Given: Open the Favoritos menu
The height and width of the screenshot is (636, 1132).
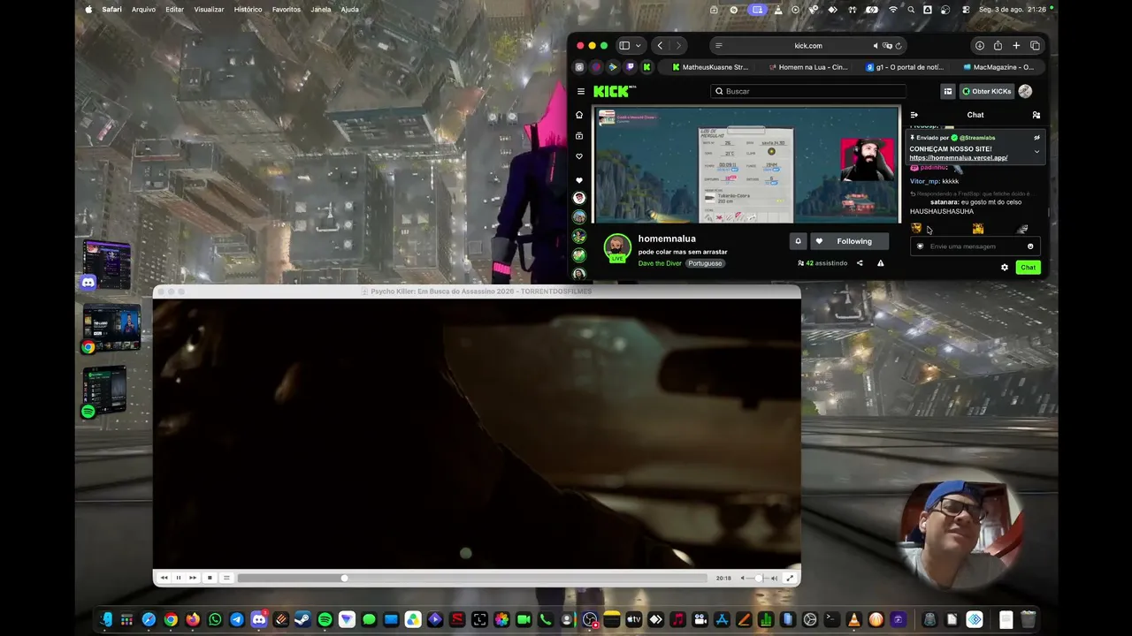Looking at the screenshot, I should tap(287, 10).
